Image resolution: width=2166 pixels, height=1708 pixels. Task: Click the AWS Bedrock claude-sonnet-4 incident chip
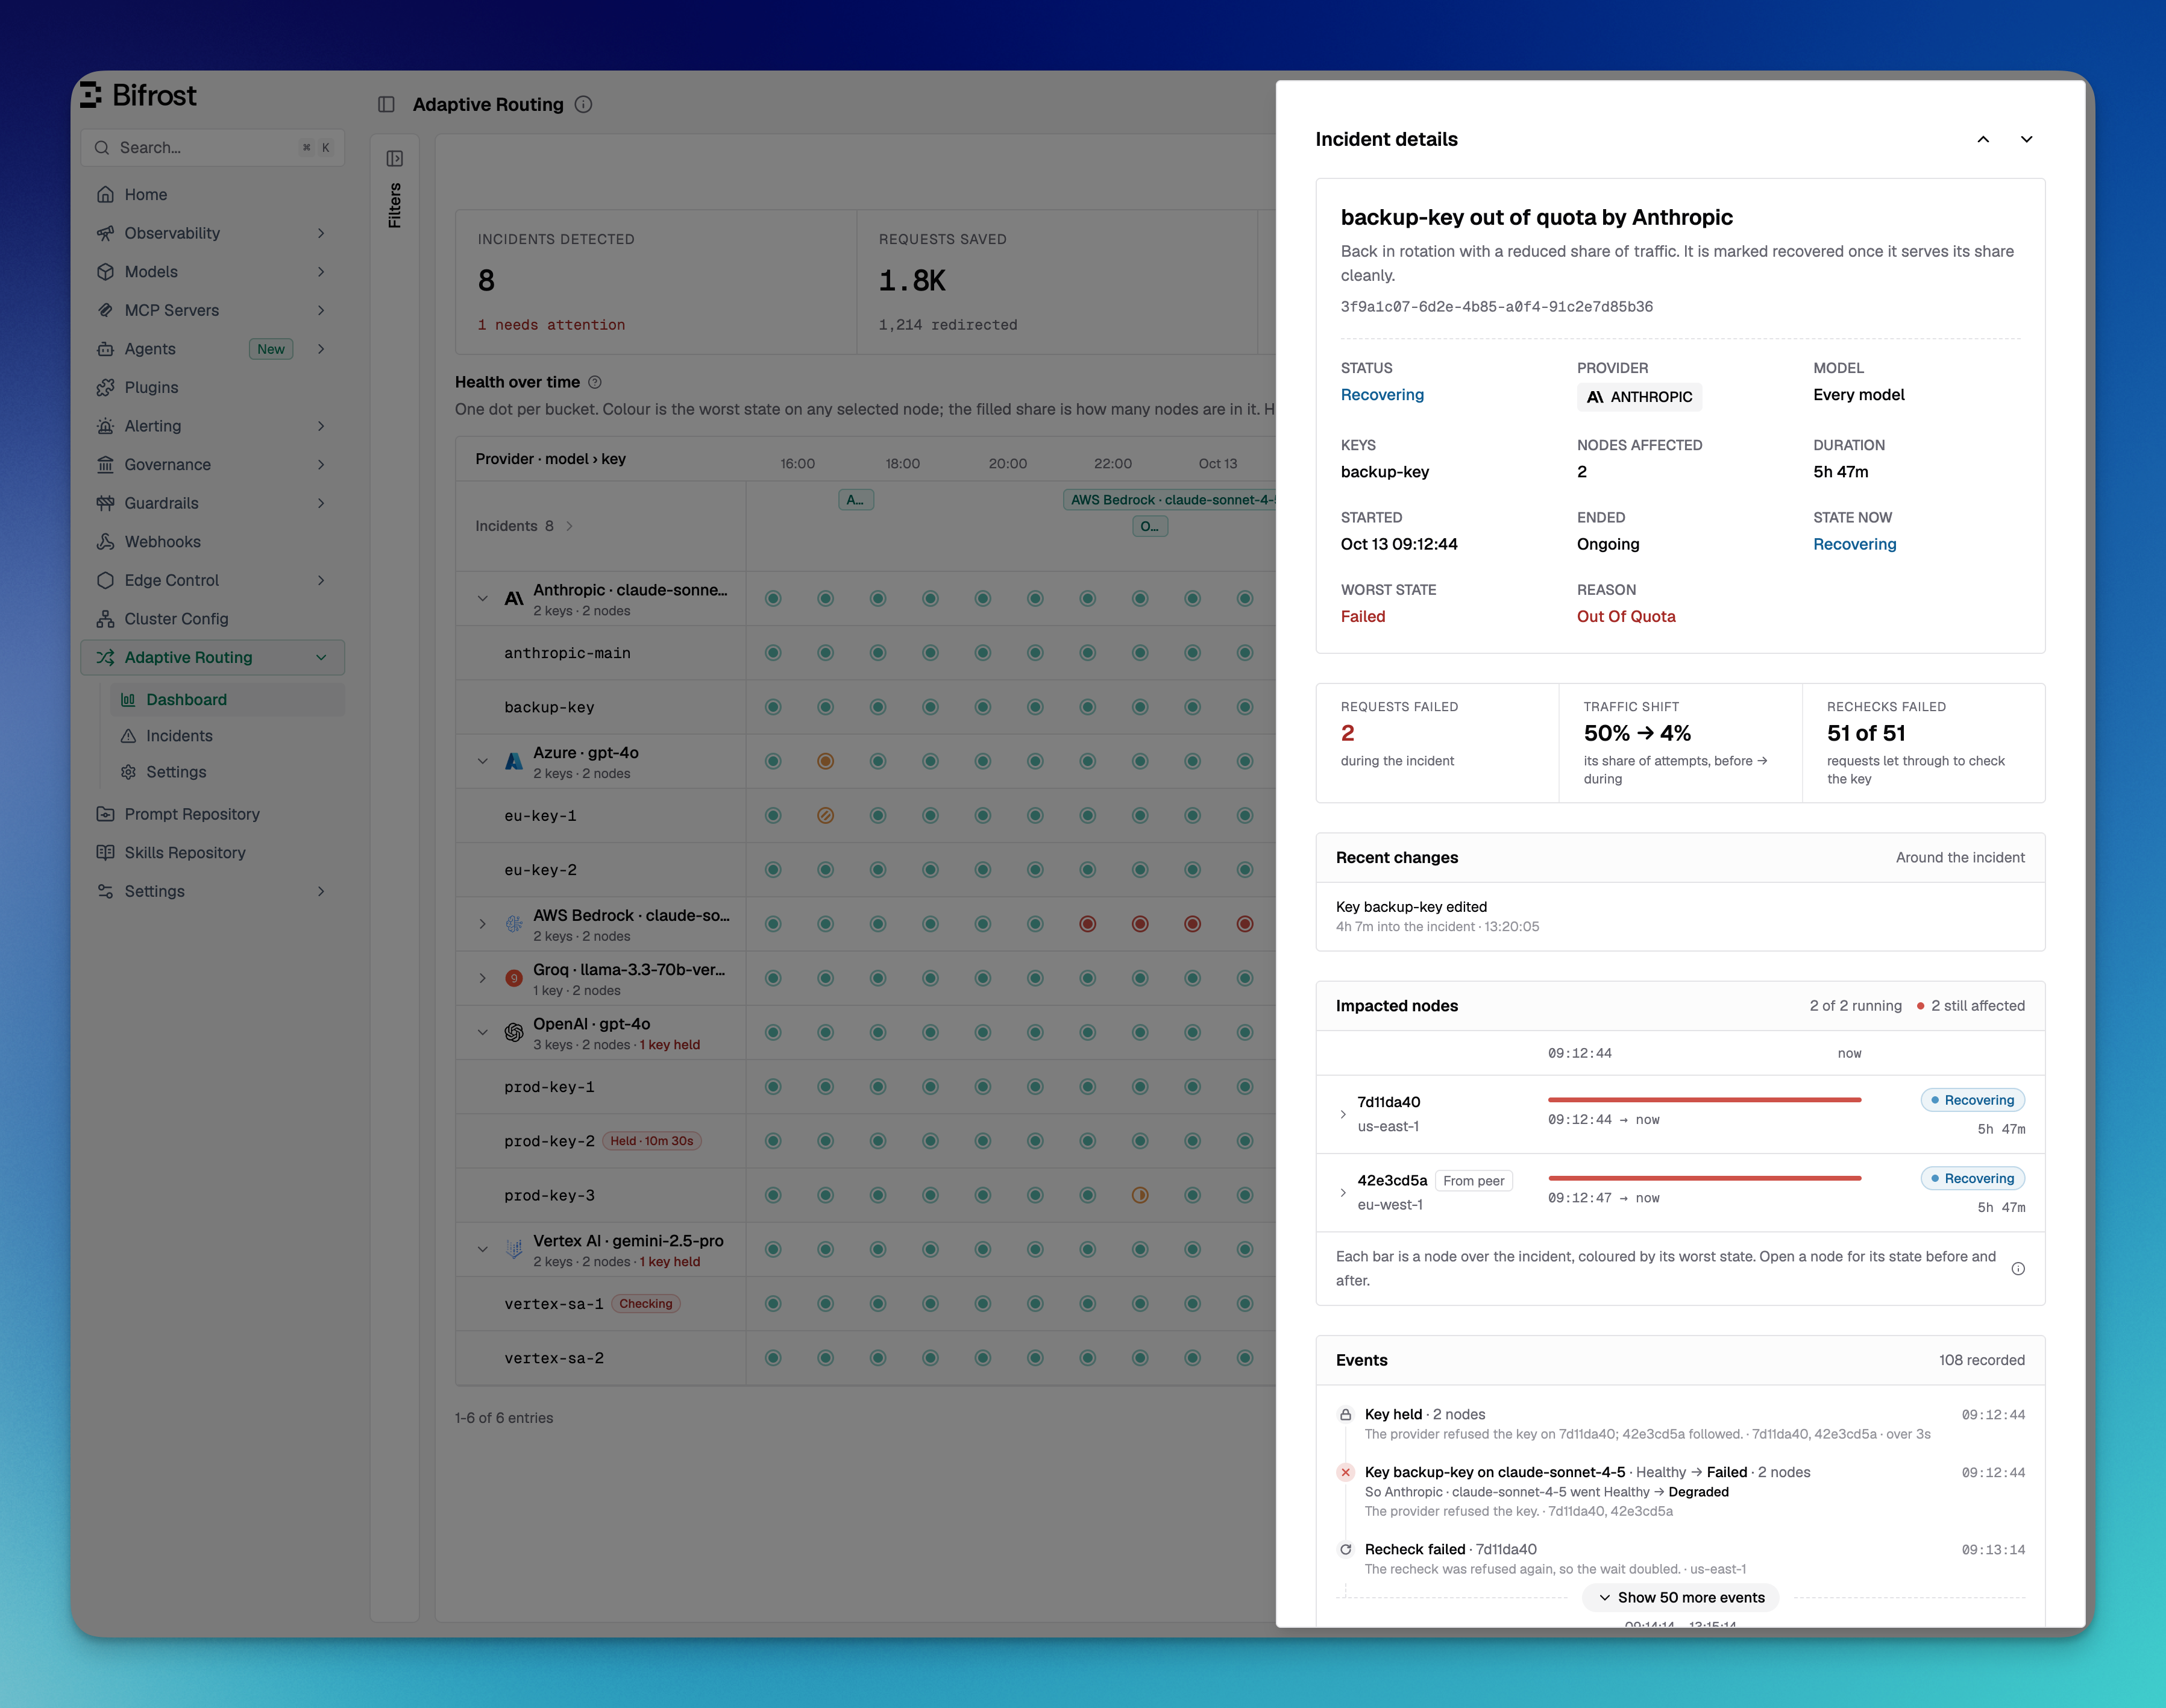1170,500
